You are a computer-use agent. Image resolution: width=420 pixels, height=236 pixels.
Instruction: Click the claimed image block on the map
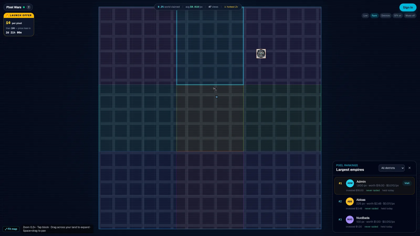[x=261, y=54]
